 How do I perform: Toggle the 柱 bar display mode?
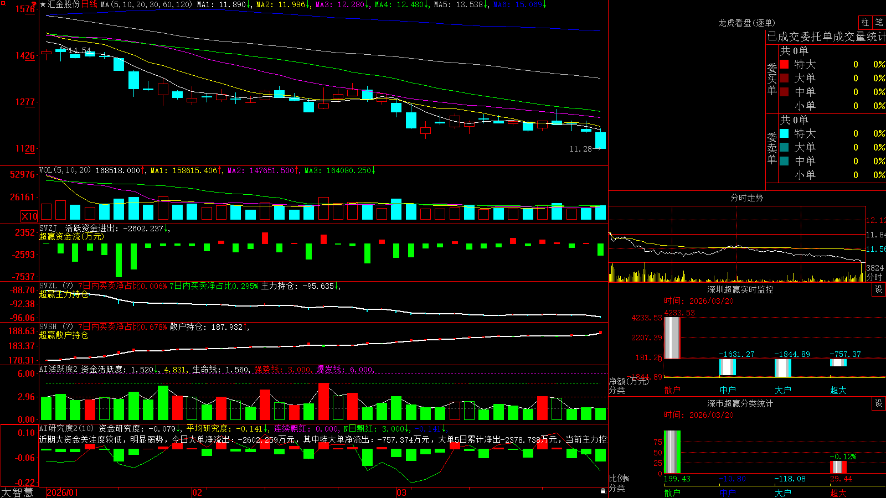click(x=865, y=22)
